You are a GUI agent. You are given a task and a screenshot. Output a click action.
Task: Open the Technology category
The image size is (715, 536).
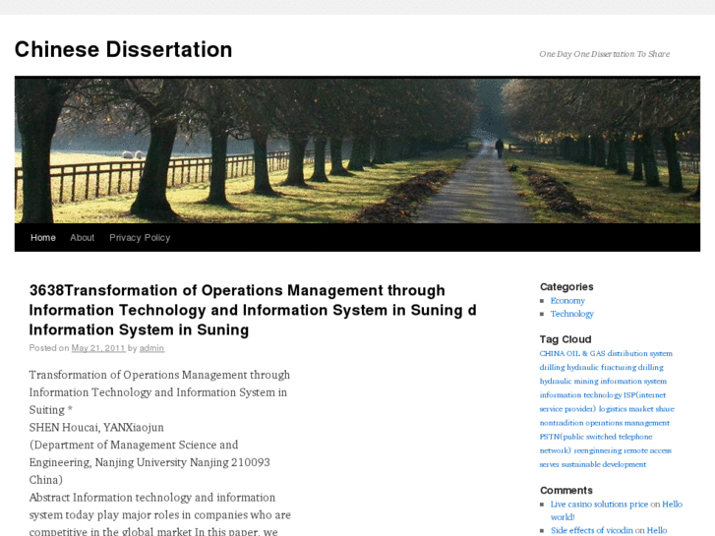(x=571, y=314)
